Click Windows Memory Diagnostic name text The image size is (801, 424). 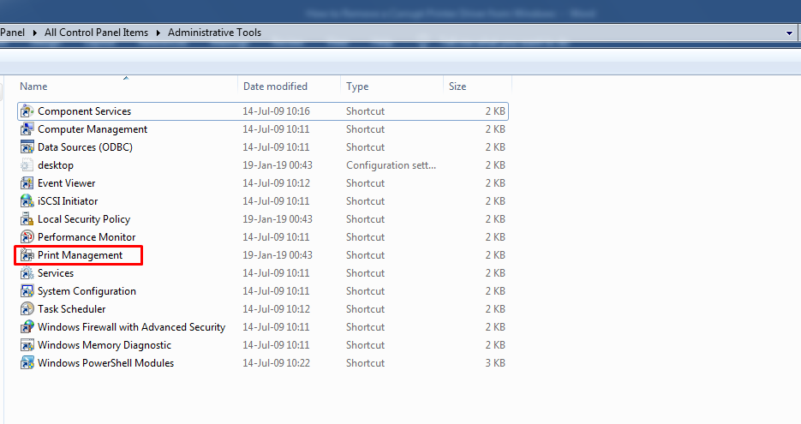pos(105,345)
